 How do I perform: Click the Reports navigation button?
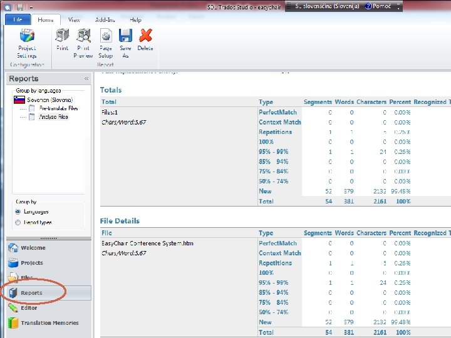pos(49,293)
